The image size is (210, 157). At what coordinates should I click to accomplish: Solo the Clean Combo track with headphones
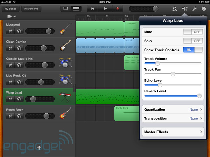pyautogui.click(x=19, y=48)
